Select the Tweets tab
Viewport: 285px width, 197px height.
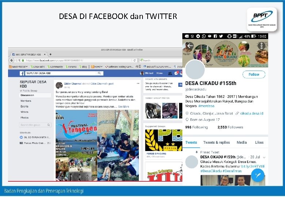click(x=191, y=142)
